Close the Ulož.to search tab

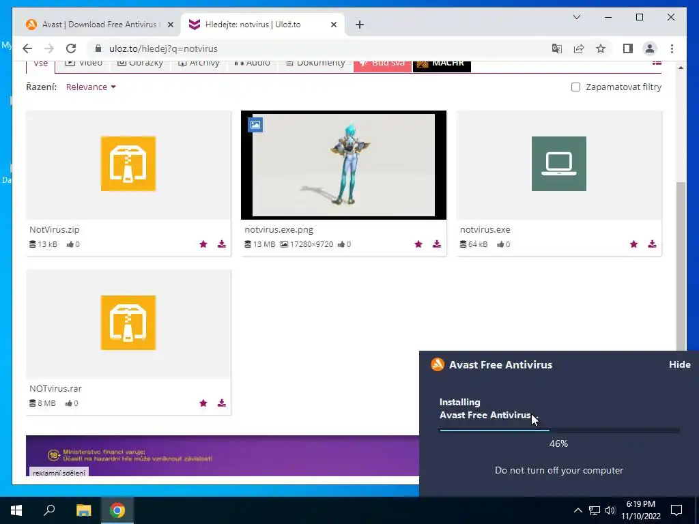pyautogui.click(x=333, y=25)
